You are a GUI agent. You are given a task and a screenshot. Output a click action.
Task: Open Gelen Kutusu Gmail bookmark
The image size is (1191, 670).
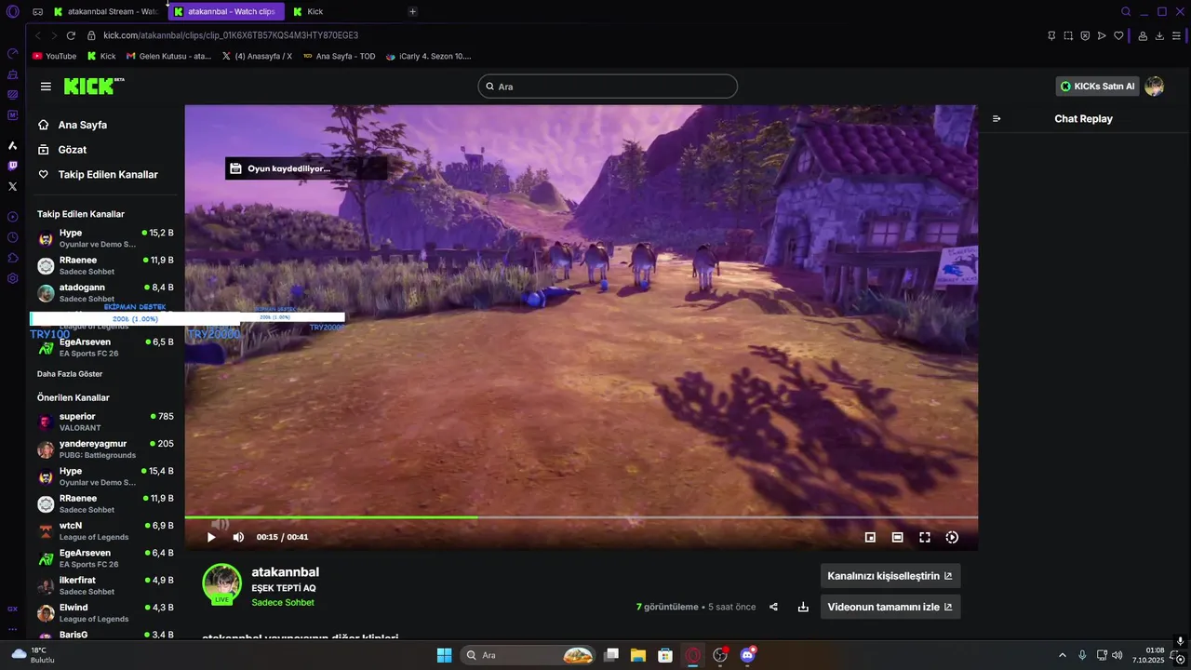click(169, 56)
